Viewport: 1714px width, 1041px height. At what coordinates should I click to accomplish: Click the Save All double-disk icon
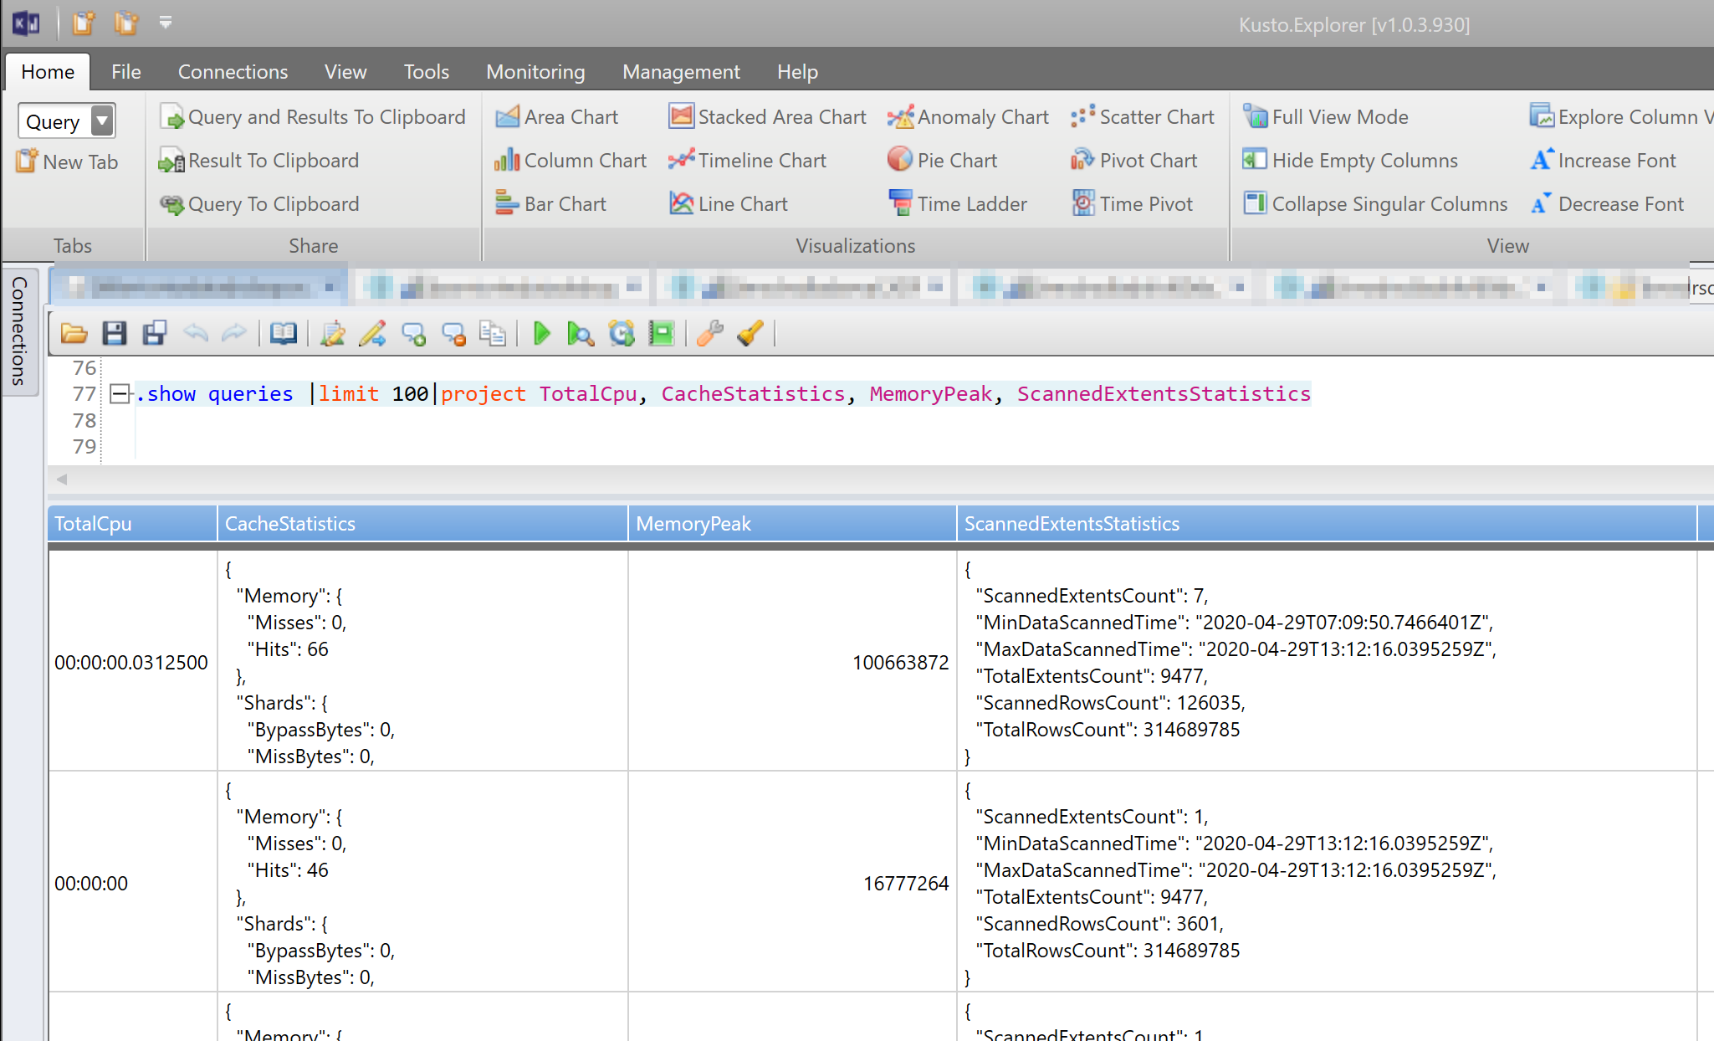[155, 334]
